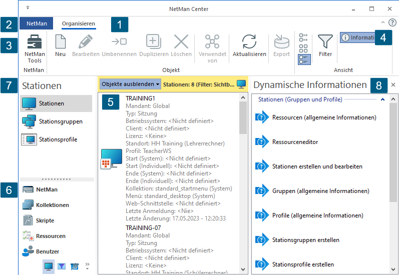Click the station list scrollbar thumb
Image resolution: width=399 pixels, height=275 pixels.
point(243,117)
